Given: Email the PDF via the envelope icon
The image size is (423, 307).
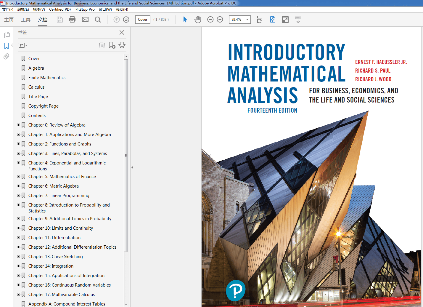Looking at the screenshot, I should [x=85, y=20].
